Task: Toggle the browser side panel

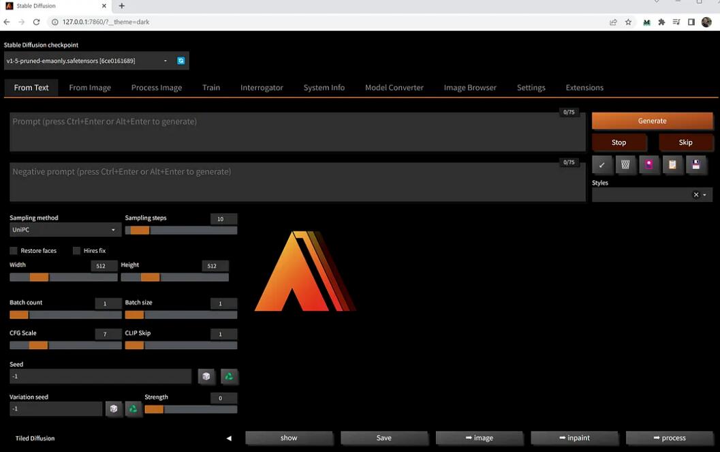Action: point(691,22)
